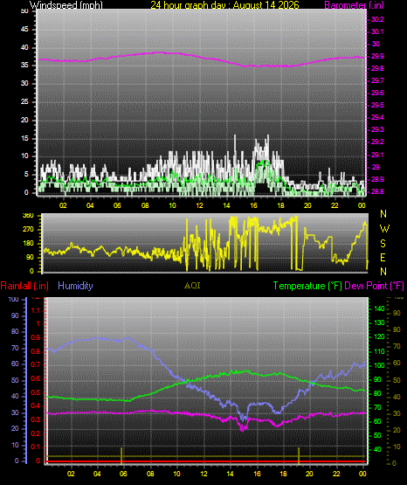Click the yellow tick marker after hour 19
The width and height of the screenshot is (407, 485).
click(299, 455)
